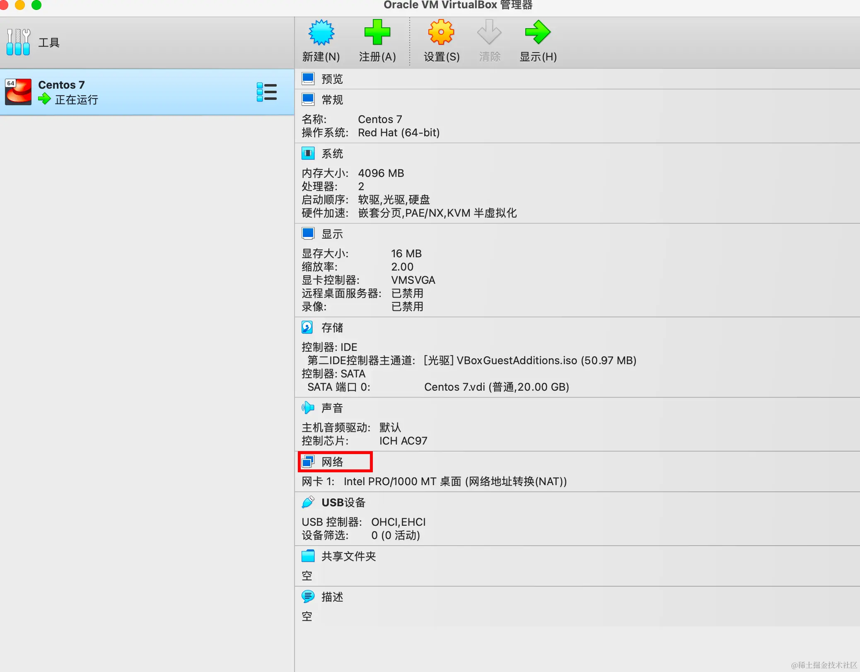This screenshot has height=672, width=860.
Task: Open the 系统 settings header link
Action: 332,154
